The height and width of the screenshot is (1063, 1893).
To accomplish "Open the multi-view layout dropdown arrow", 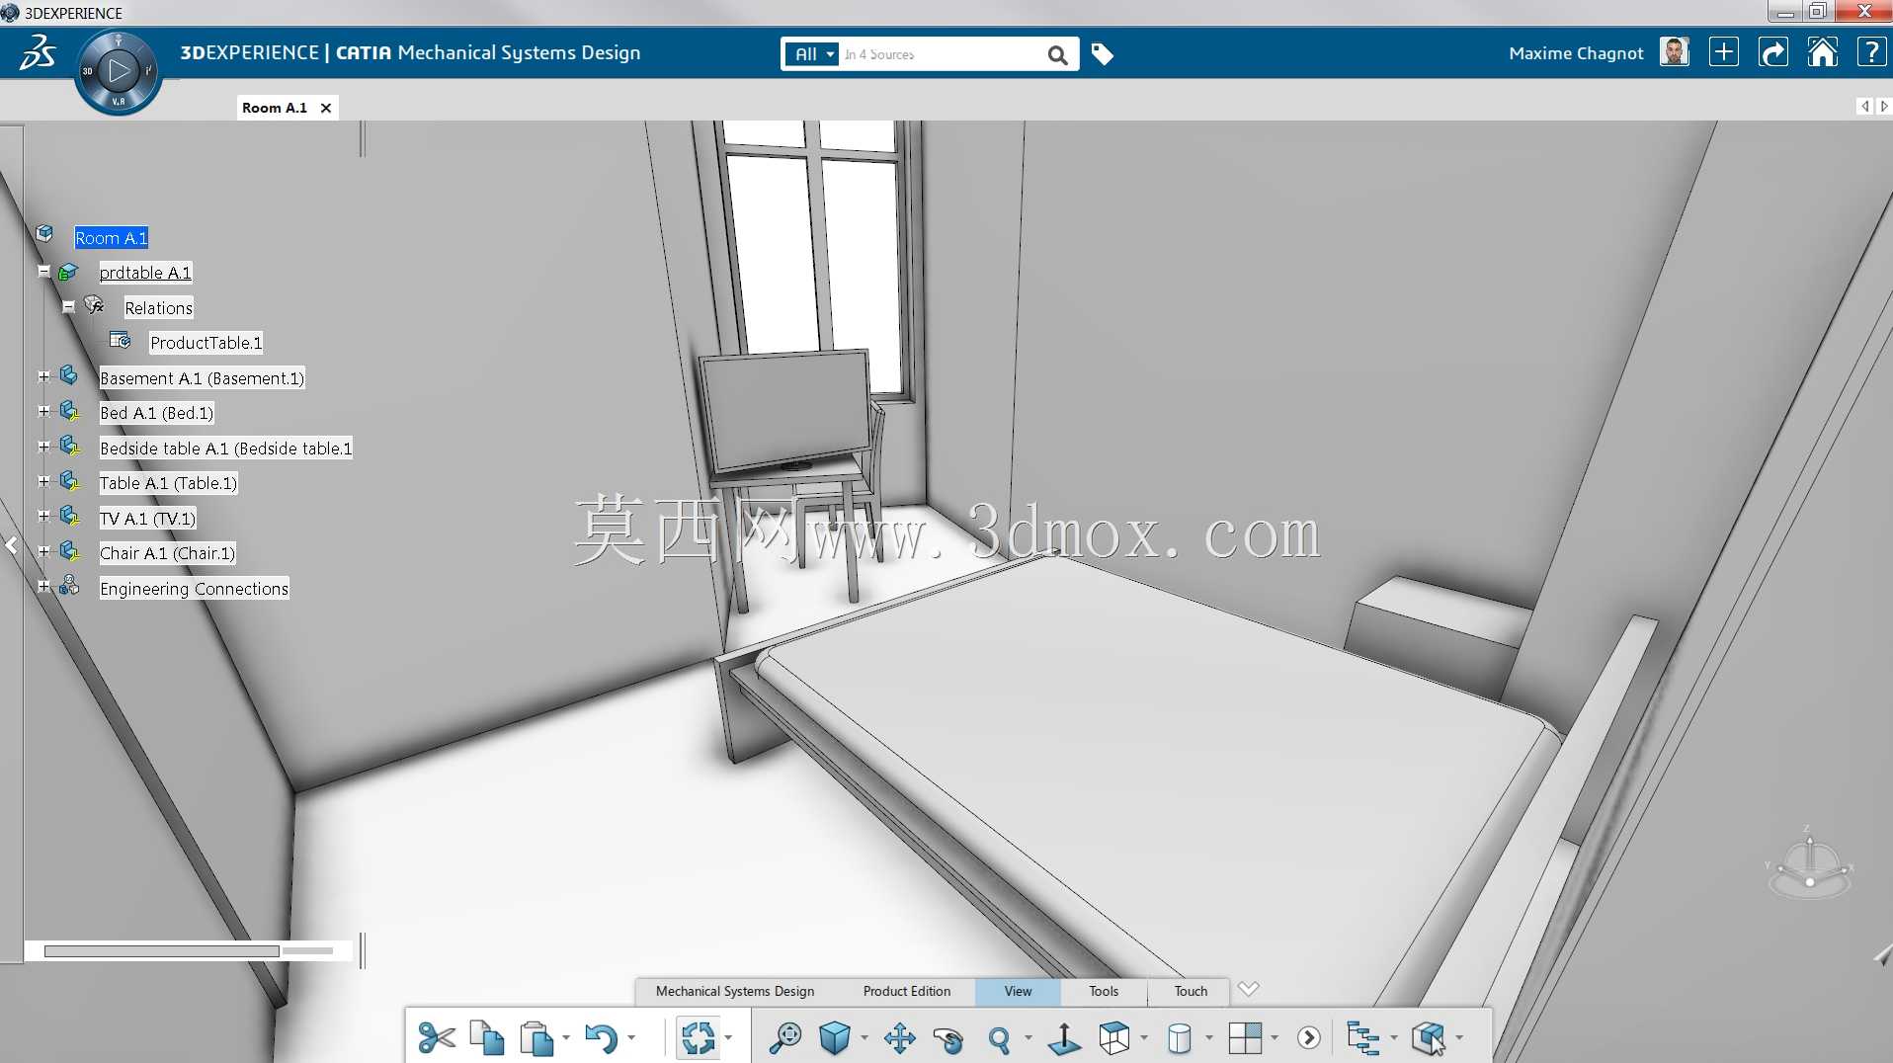I will pyautogui.click(x=1275, y=1038).
